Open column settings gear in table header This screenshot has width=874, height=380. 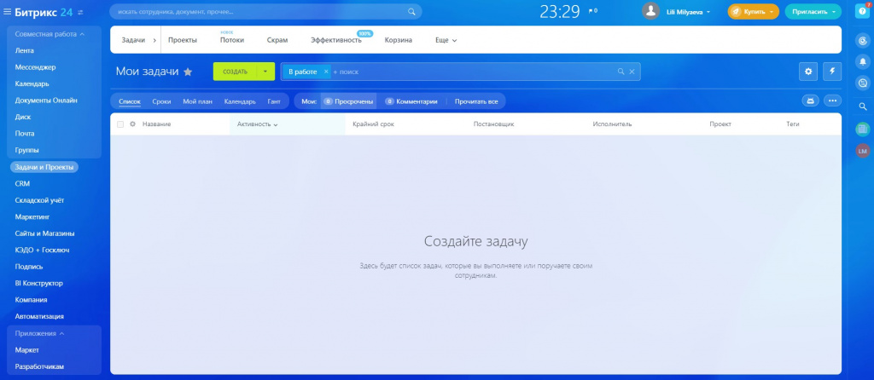(x=132, y=124)
